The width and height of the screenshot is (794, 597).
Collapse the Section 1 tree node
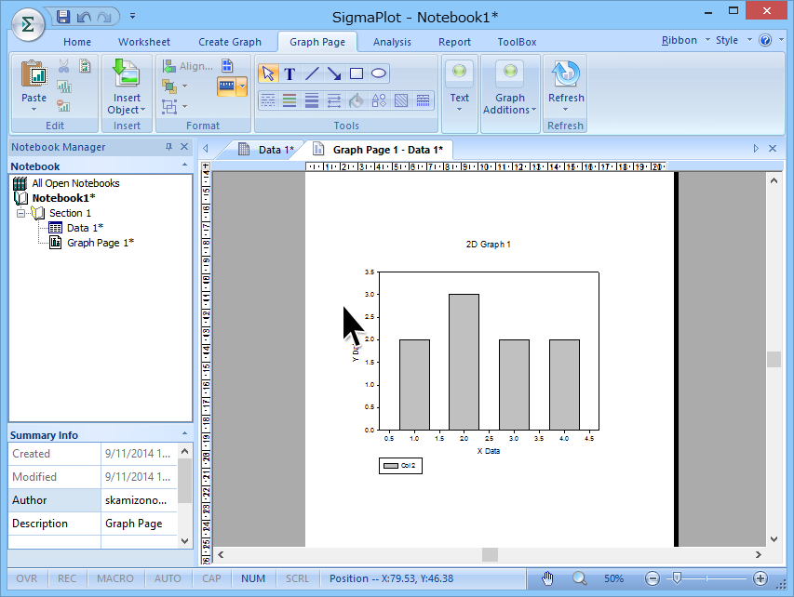[x=20, y=213]
